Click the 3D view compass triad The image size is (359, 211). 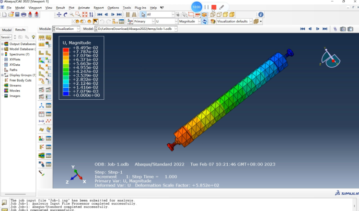[330, 58]
